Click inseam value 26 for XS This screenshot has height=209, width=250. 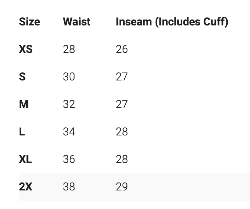[x=122, y=49]
